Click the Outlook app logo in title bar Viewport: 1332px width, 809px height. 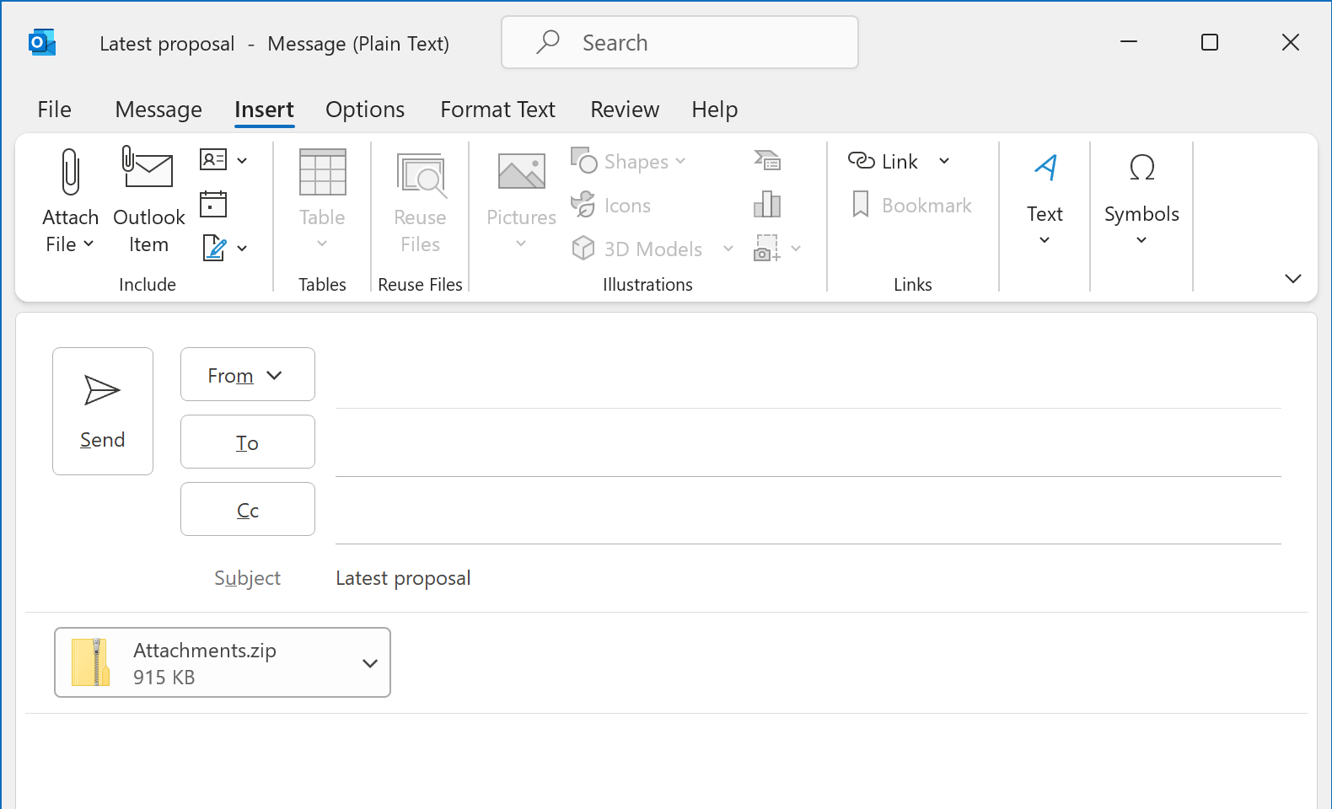pos(41,42)
